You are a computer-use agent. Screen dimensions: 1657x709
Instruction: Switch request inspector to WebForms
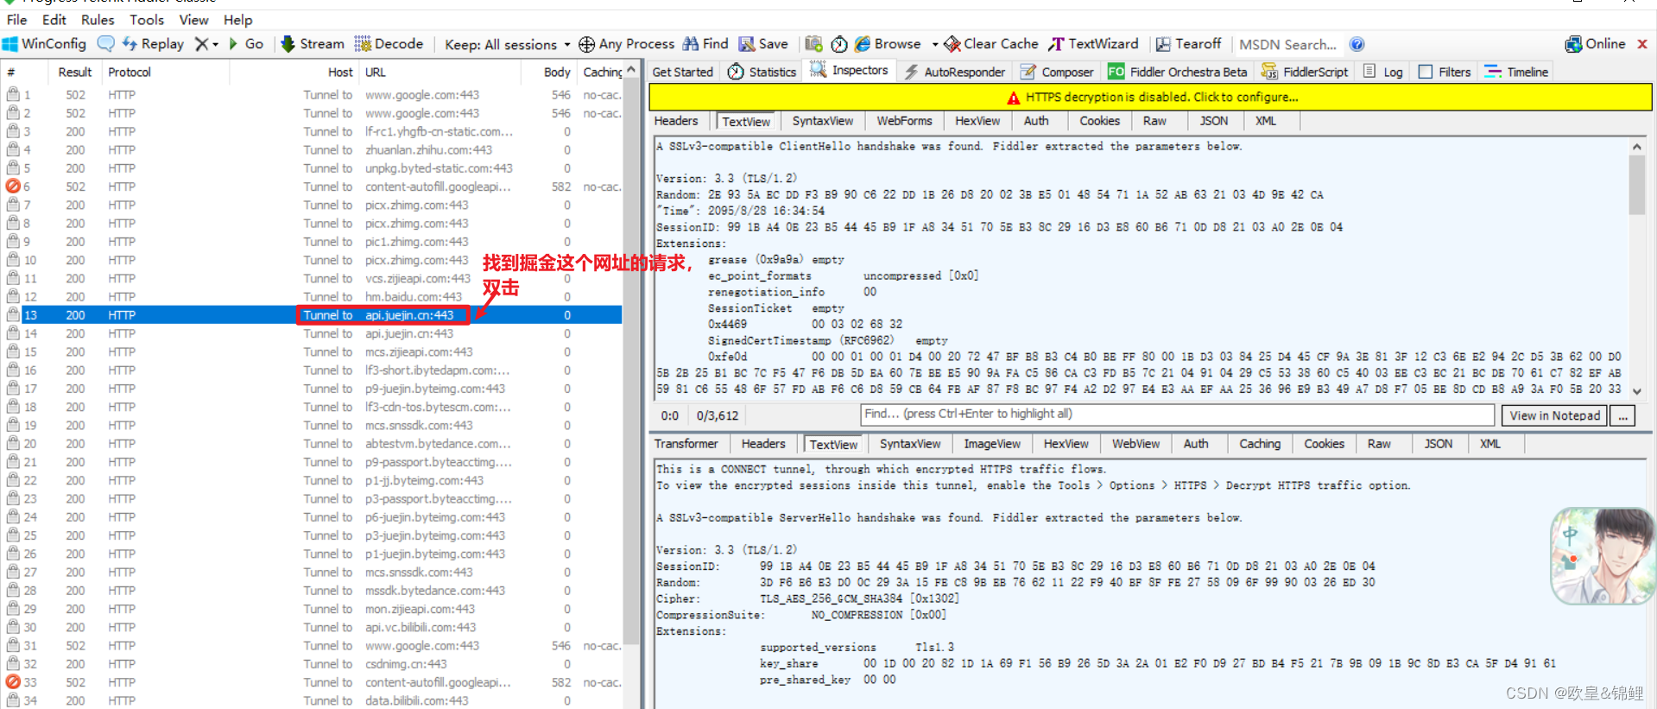point(904,121)
